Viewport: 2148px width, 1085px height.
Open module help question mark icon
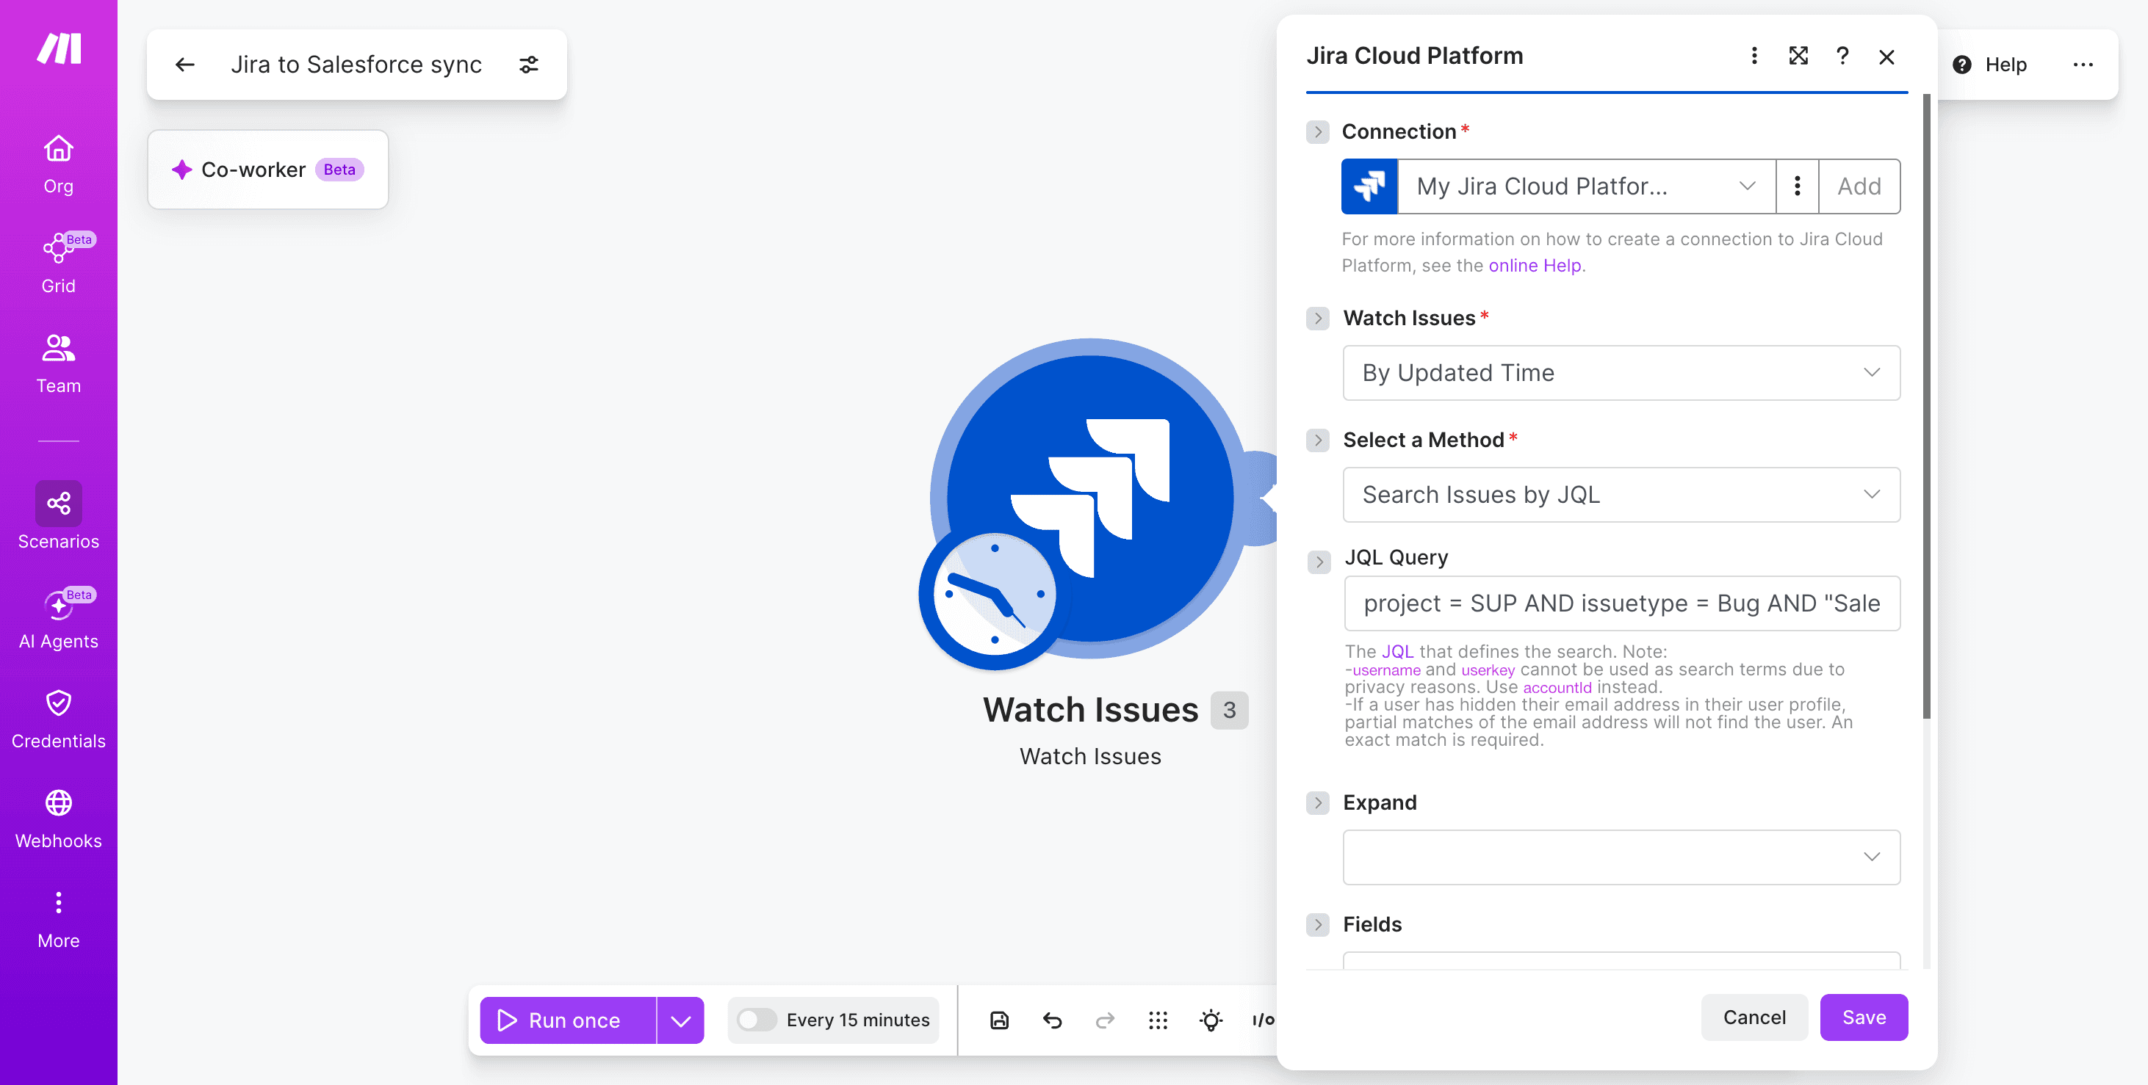1842,56
